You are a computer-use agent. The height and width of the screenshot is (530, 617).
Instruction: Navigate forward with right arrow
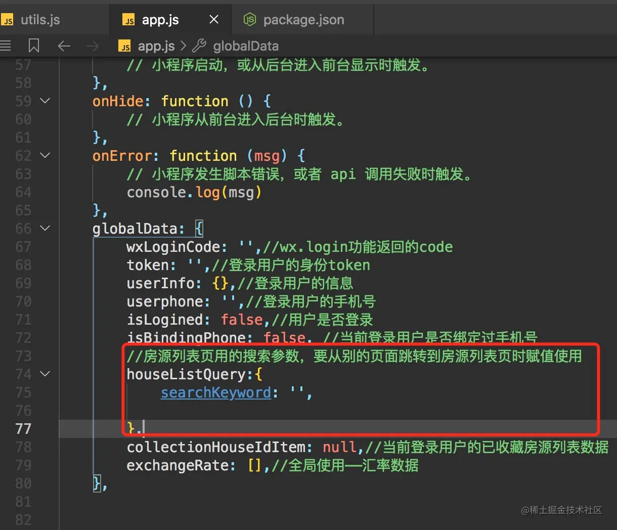click(x=93, y=46)
